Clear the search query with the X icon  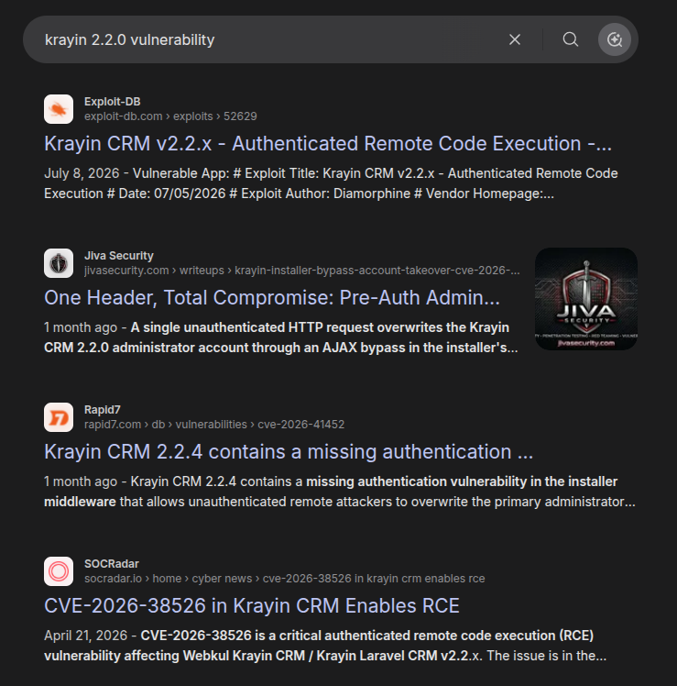pos(515,39)
